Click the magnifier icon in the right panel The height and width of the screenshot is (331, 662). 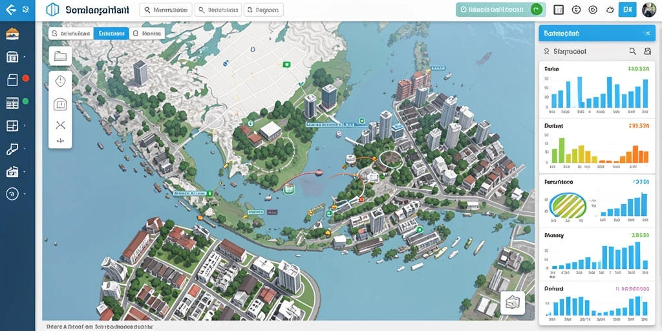632,51
